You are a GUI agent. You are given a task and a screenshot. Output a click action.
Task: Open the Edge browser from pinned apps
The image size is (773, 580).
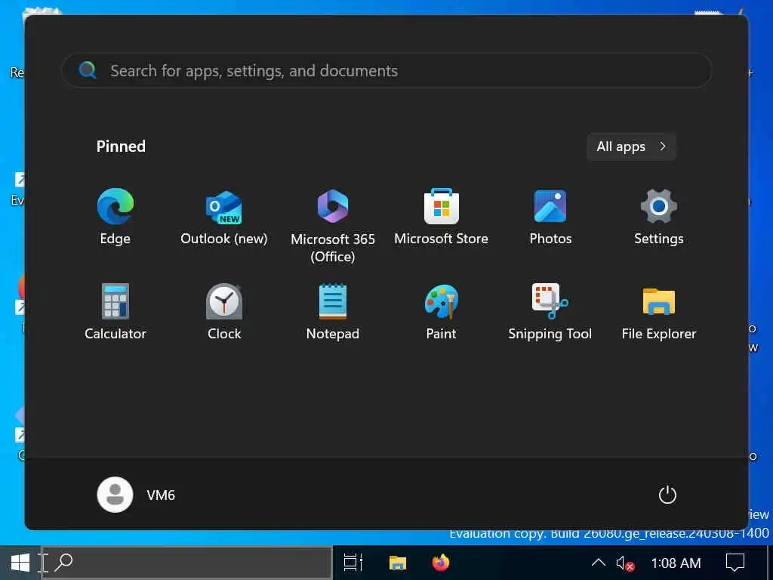(115, 216)
